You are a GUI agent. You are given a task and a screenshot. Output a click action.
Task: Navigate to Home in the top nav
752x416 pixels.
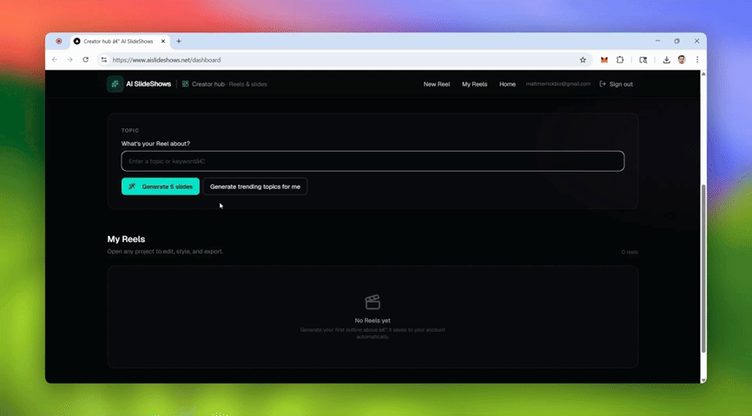click(507, 84)
